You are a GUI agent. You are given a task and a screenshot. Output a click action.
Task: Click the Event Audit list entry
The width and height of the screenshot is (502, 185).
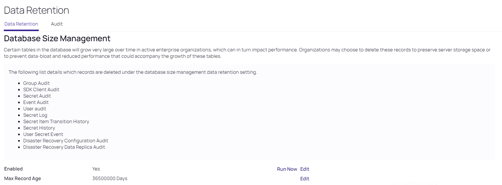coord(36,103)
